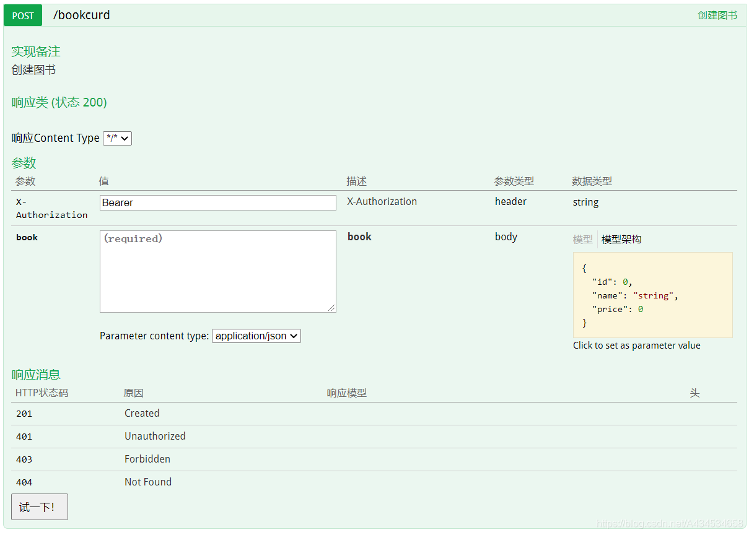Viewport: 749px width, 535px height.
Task: Click the 创建图书 summary link
Action: 717,15
